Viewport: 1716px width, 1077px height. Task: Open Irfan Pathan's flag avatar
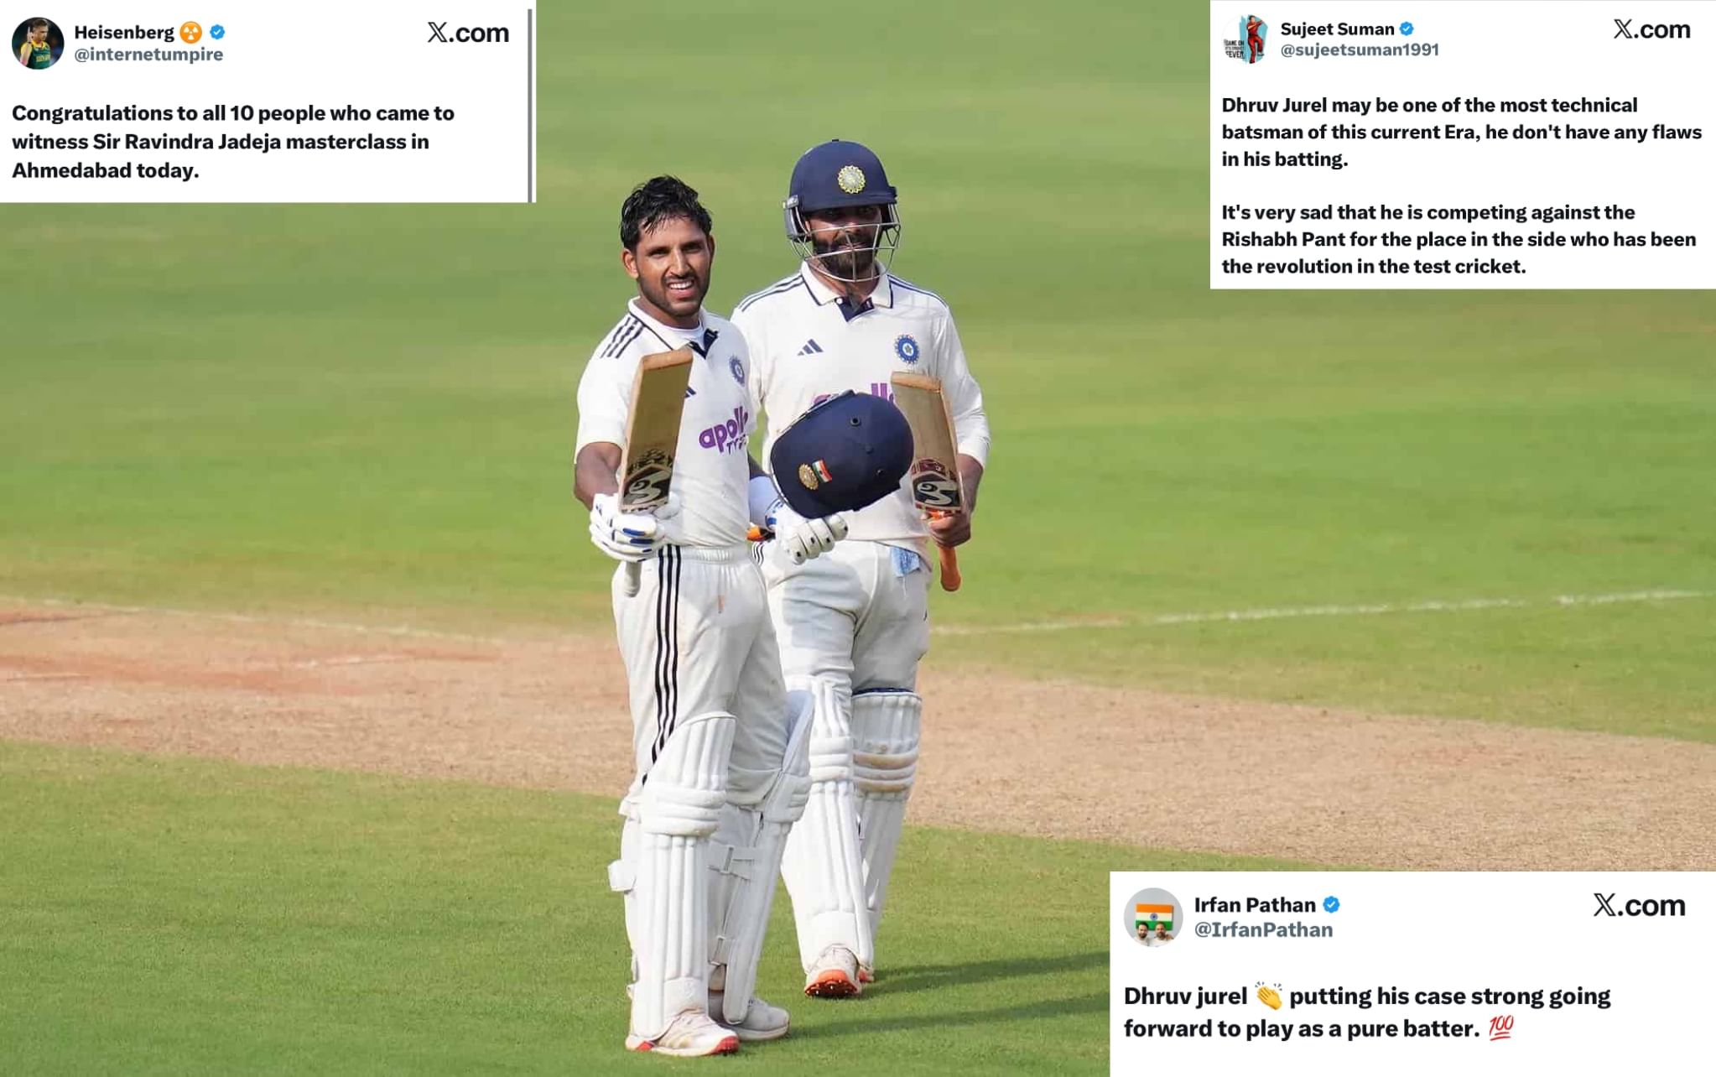pyautogui.click(x=1153, y=917)
